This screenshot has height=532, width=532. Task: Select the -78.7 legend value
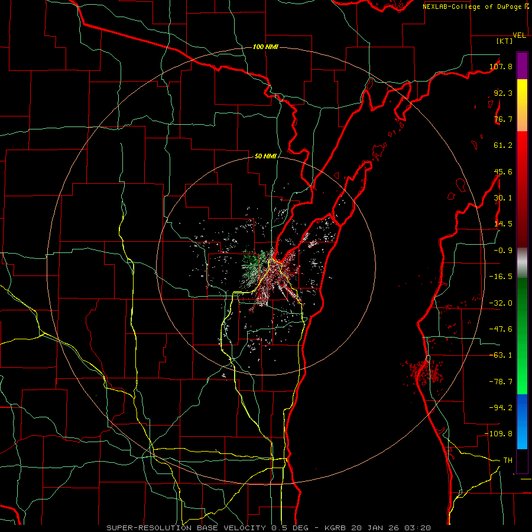click(501, 382)
